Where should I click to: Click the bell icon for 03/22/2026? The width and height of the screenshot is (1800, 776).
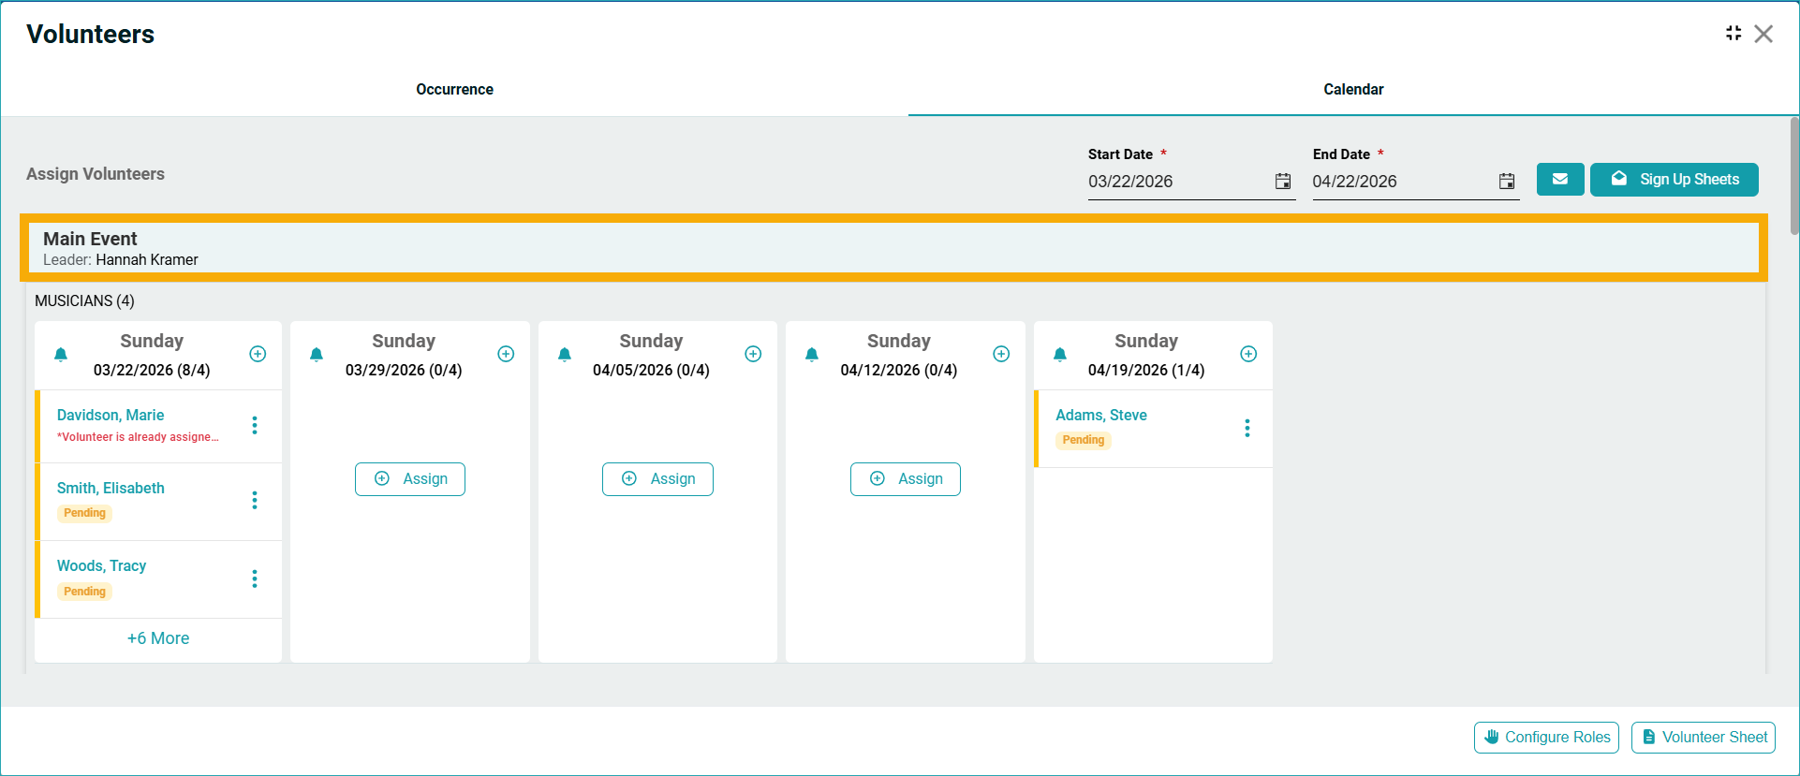point(61,355)
